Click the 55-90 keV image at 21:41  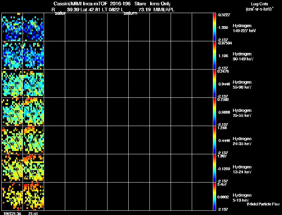[33, 84]
